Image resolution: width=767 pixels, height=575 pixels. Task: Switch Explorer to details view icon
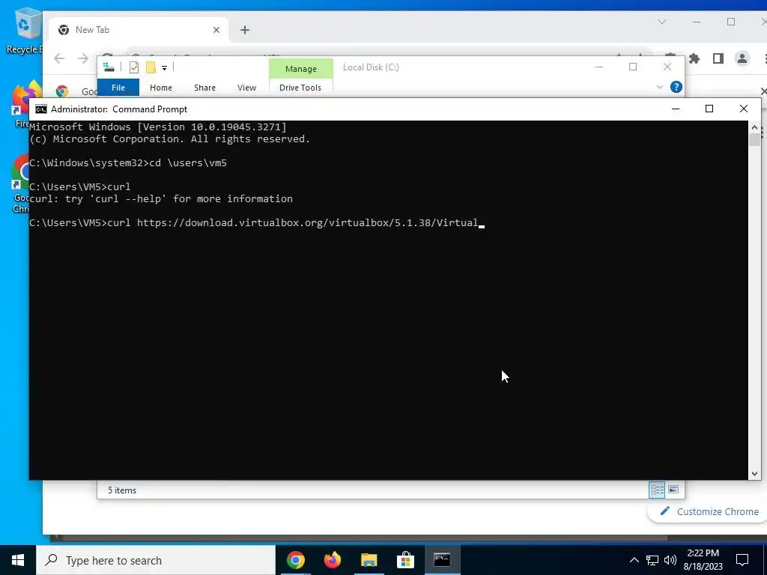coord(657,490)
